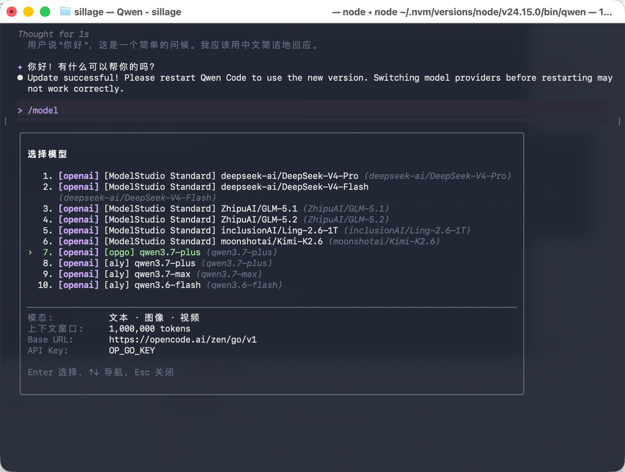This screenshot has width=625, height=472.
Task: Click the Base URL https://opencode.ai/zen/go/v1 value
Action: click(183, 340)
